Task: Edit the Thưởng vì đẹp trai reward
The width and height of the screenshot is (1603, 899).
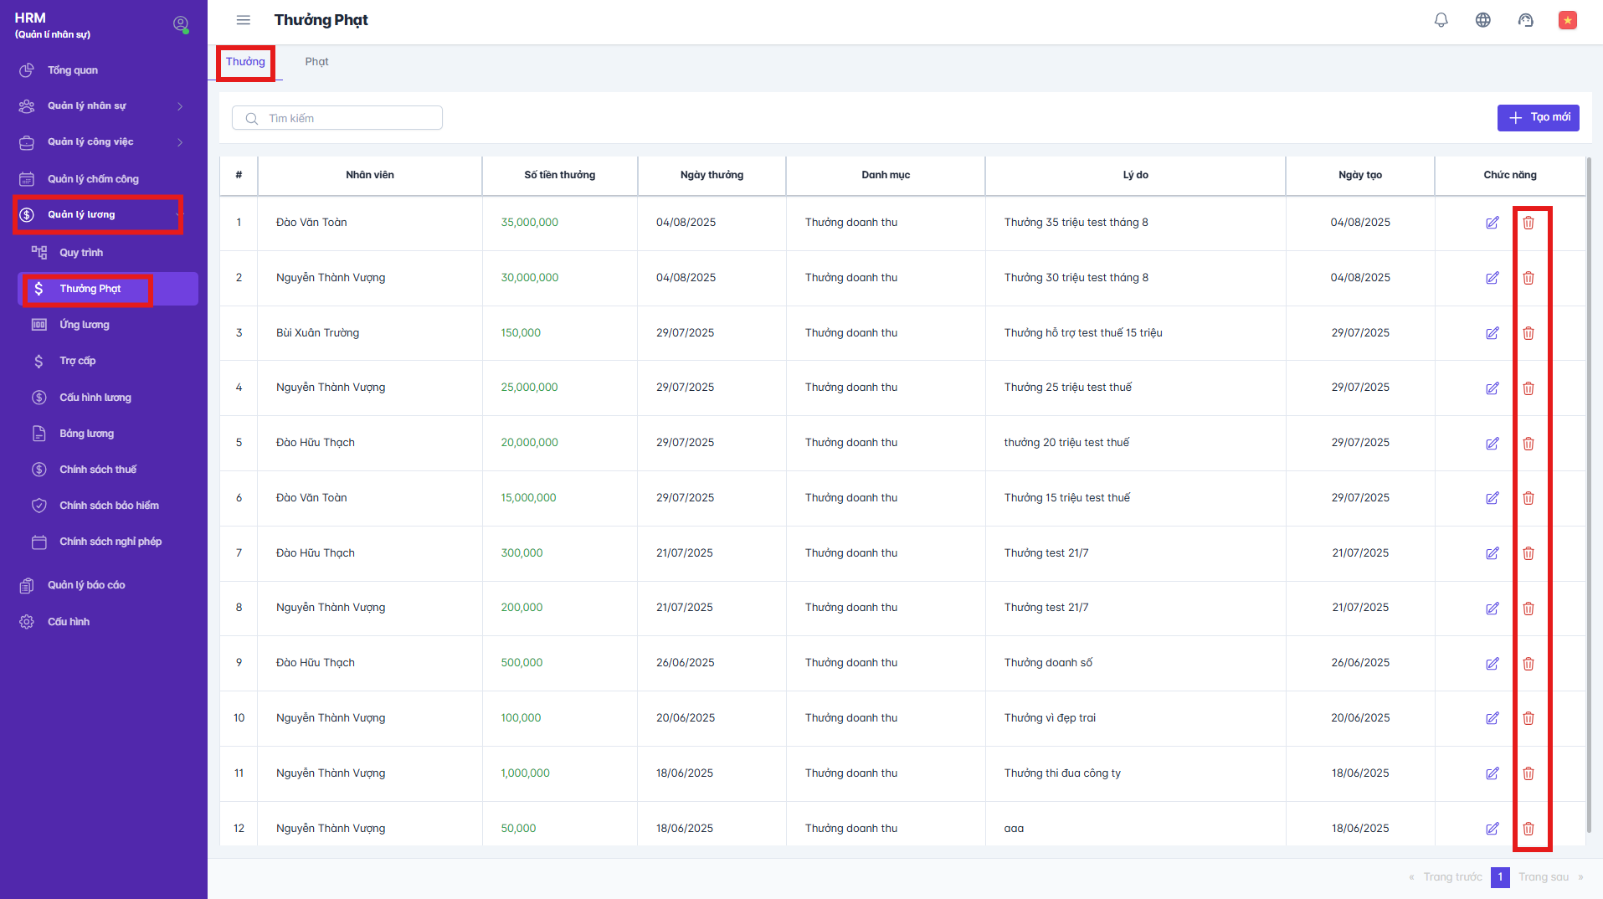Action: [1492, 718]
